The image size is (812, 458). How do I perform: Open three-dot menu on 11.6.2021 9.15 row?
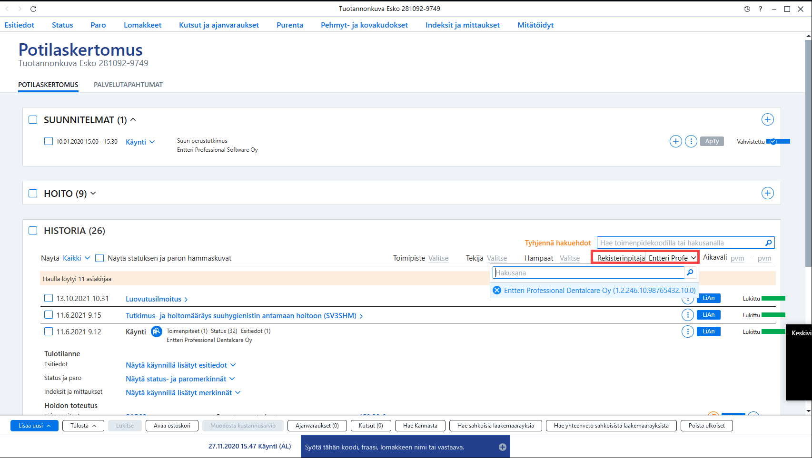687,315
